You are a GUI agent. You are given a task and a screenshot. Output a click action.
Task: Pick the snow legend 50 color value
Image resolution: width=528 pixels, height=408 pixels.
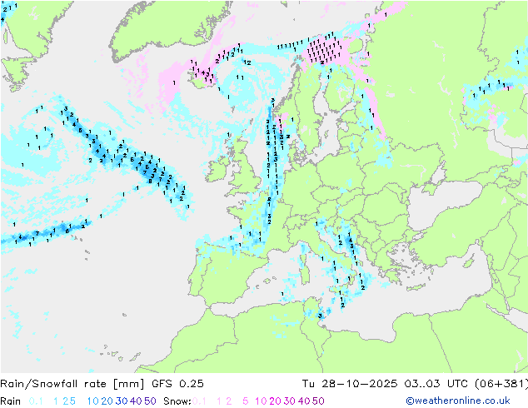[318, 401]
